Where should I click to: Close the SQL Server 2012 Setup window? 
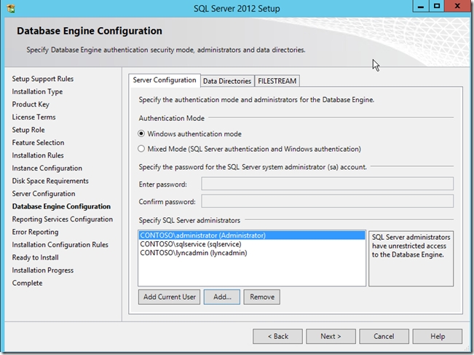coord(457,7)
